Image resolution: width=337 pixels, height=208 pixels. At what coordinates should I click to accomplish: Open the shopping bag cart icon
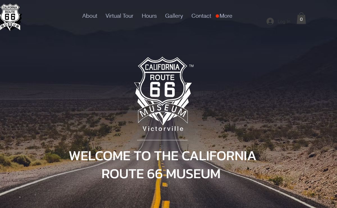pyautogui.click(x=301, y=18)
